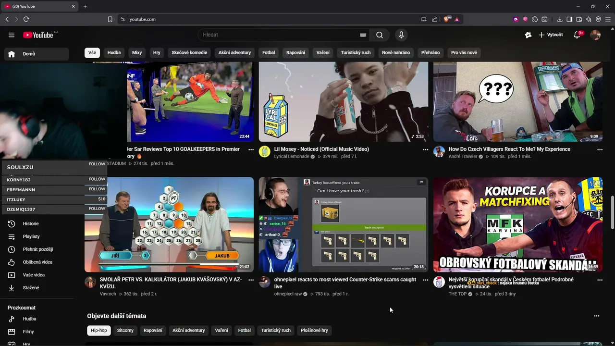The image size is (615, 346).
Task: Select the Vše filter chip
Action: point(92,52)
